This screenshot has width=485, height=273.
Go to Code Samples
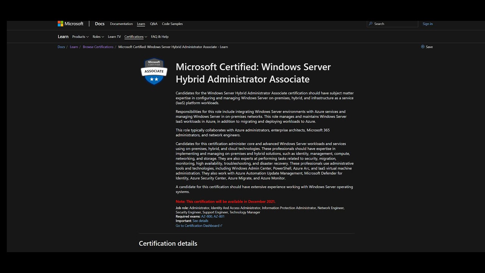172,24
